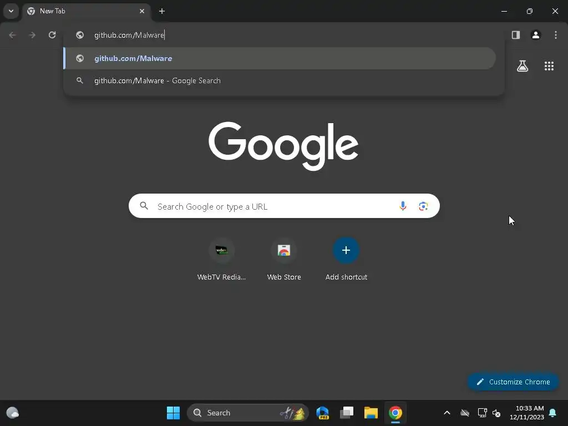Select the New Tab browser tab

coord(86,11)
